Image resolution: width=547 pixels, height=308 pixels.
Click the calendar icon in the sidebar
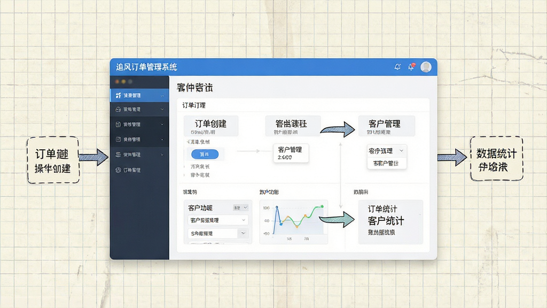[118, 140]
